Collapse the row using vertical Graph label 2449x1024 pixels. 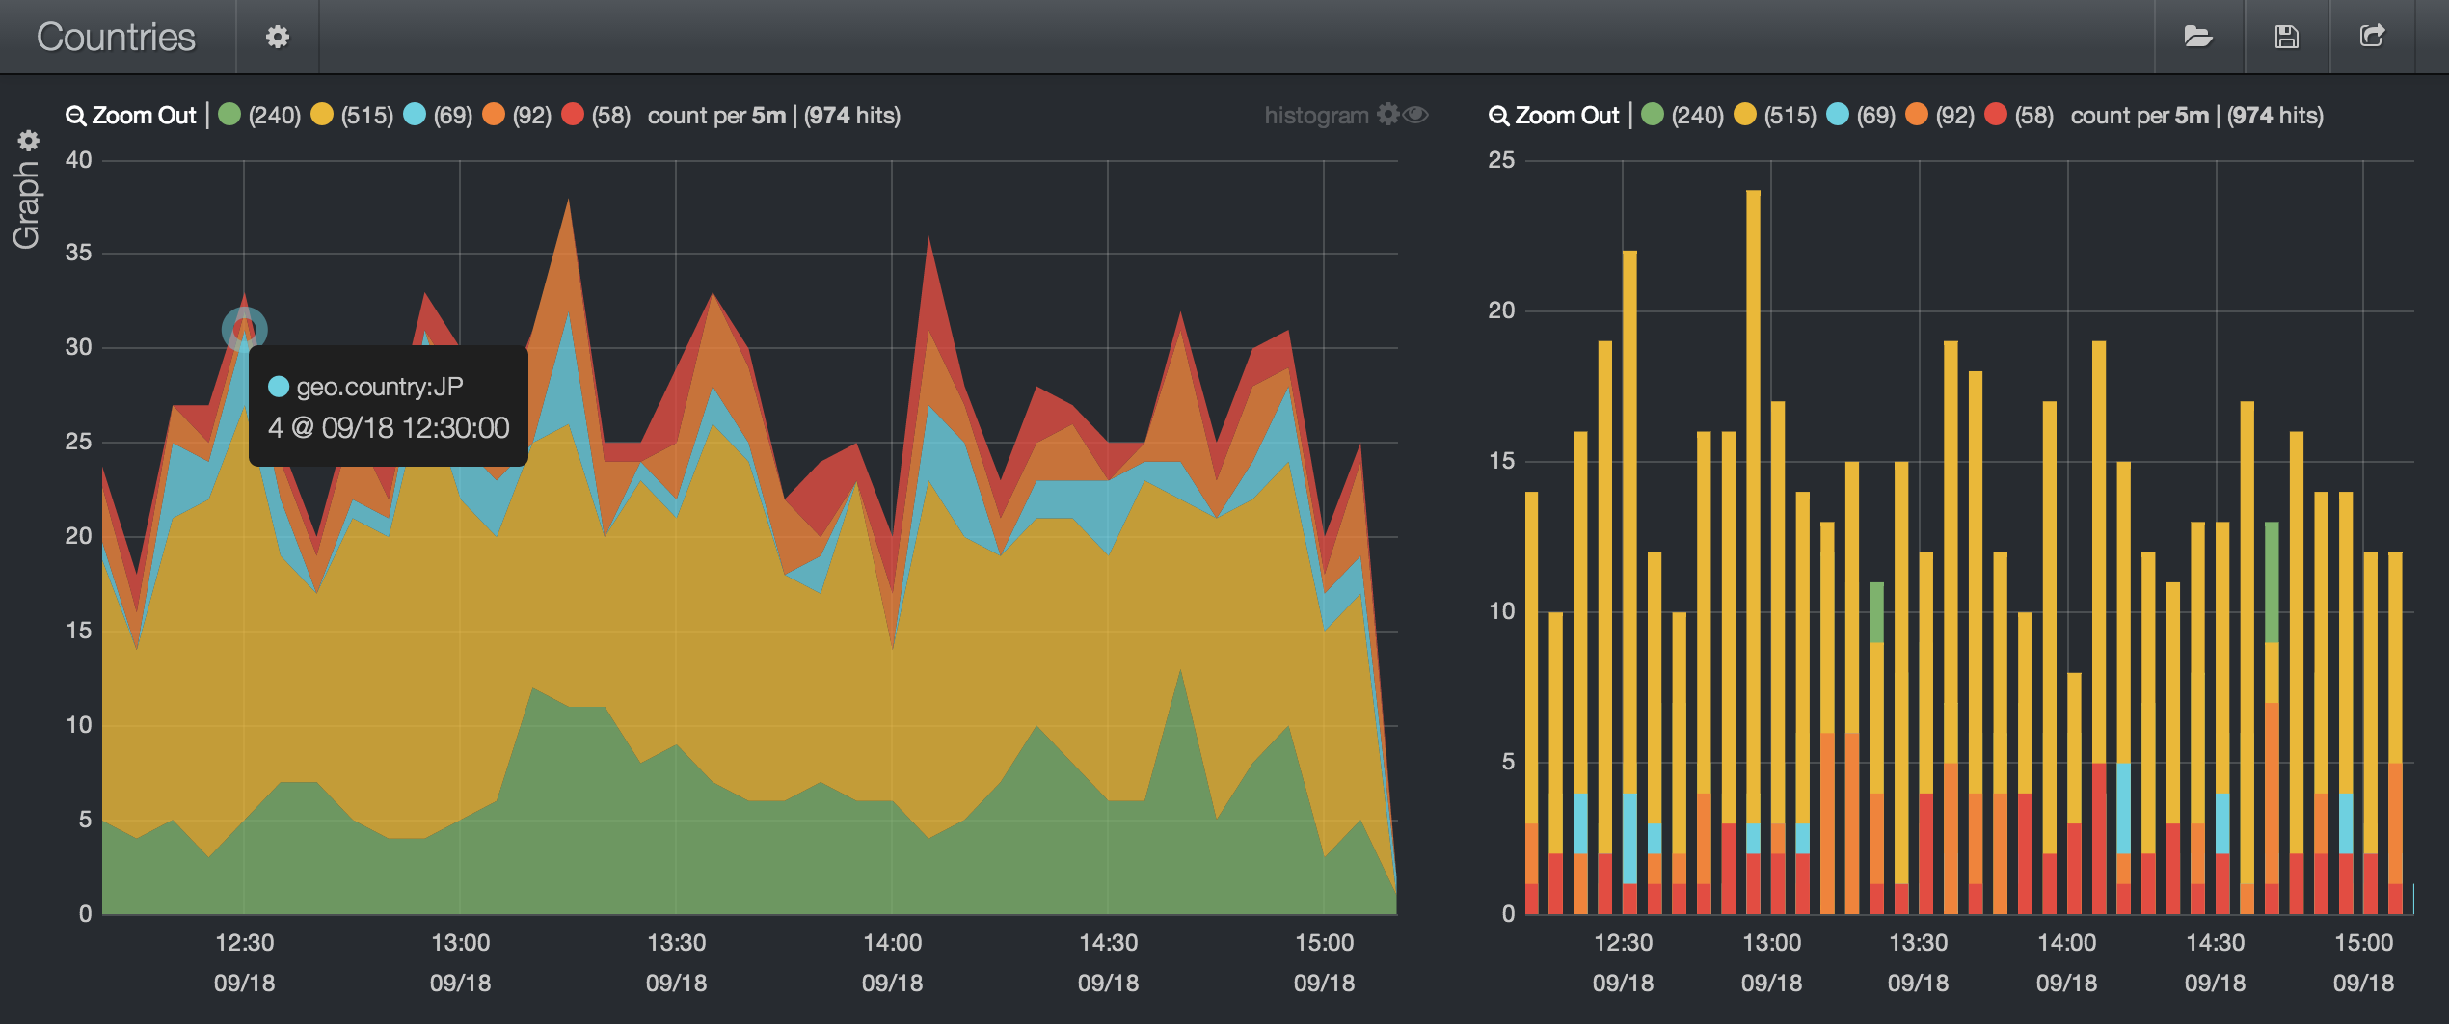pyautogui.click(x=26, y=204)
